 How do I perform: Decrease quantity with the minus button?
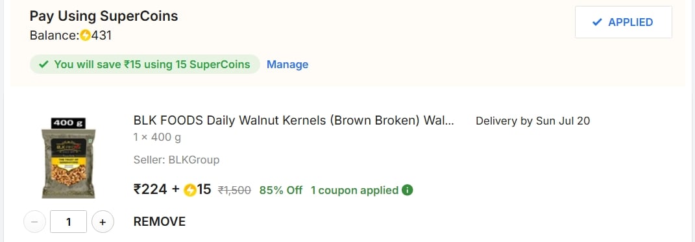tap(34, 222)
